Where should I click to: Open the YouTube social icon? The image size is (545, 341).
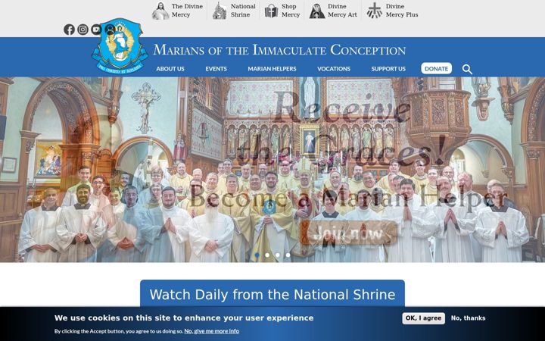pyautogui.click(x=96, y=30)
